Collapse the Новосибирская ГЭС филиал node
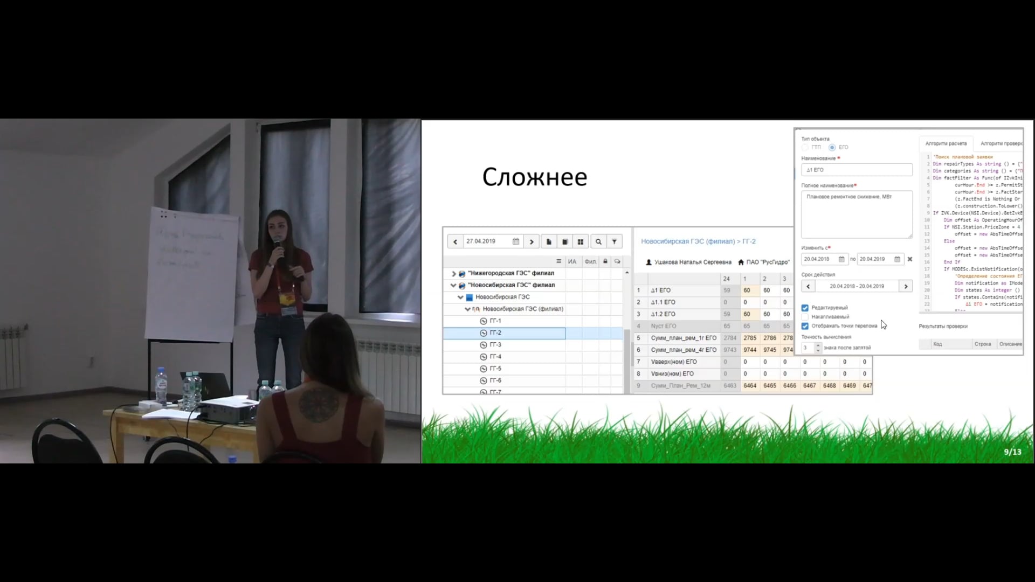This screenshot has width=1035, height=582. pos(453,286)
